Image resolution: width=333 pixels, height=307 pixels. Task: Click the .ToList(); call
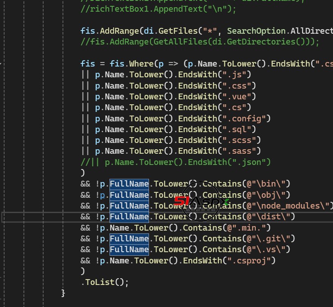point(105,282)
